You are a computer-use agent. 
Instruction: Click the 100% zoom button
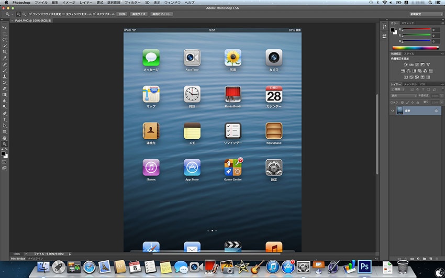pyautogui.click(x=122, y=14)
